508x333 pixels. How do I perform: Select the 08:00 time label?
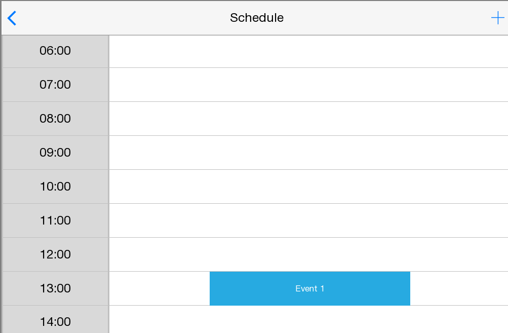click(55, 119)
